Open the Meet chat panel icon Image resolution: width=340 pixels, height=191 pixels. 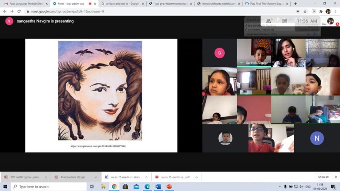click(285, 21)
